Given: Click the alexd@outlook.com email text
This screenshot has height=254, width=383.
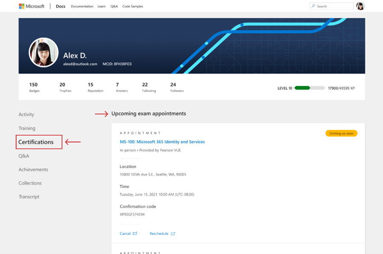Looking at the screenshot, I should point(80,64).
